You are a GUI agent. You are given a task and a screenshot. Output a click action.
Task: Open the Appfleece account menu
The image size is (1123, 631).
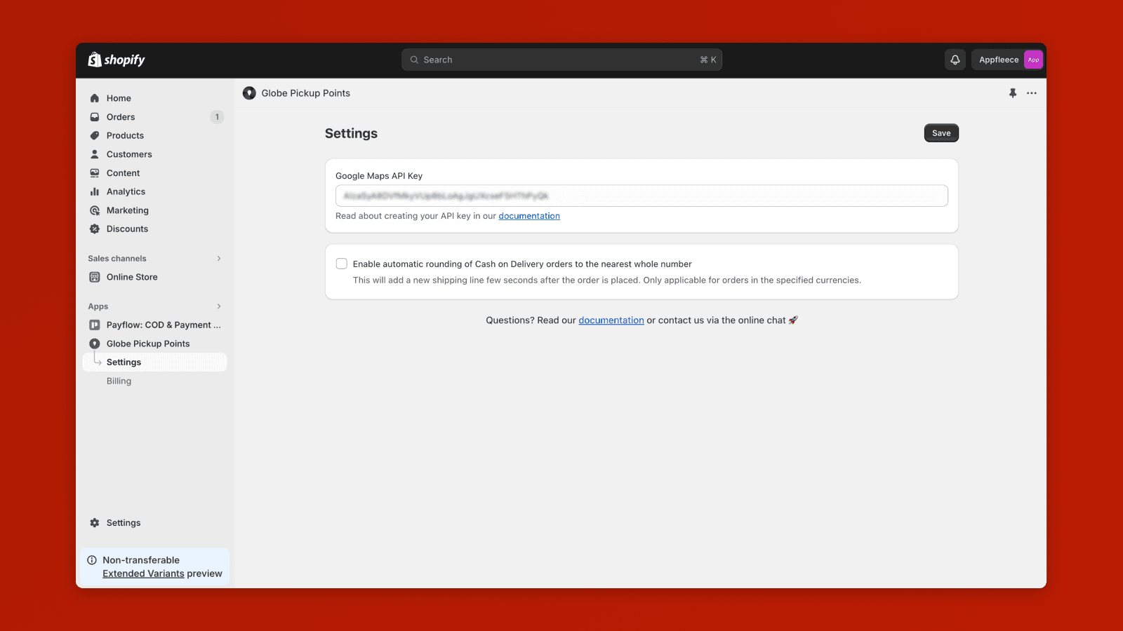1007,60
